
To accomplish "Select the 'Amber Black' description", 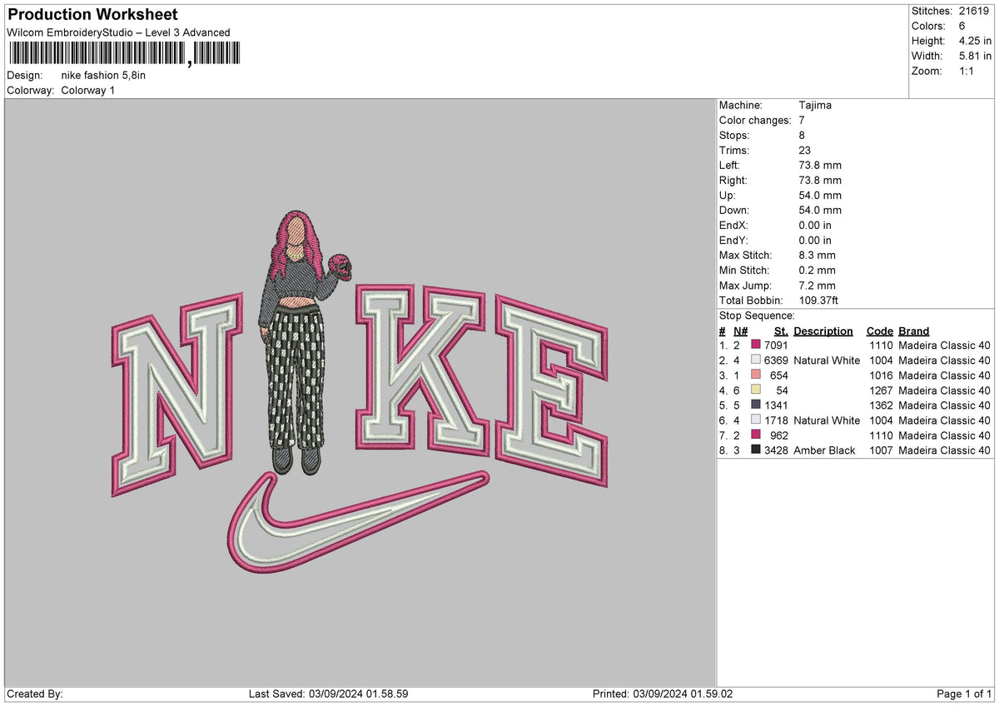I will [824, 450].
